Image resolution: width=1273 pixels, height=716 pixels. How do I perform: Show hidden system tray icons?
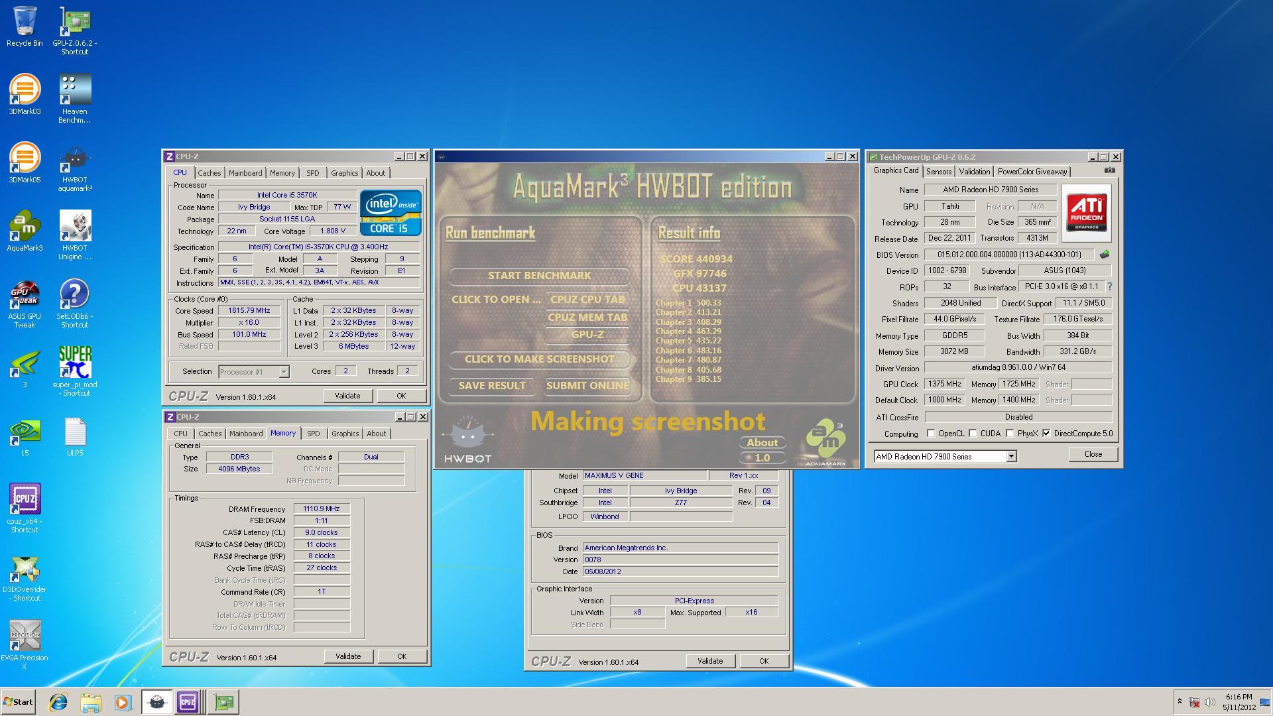click(x=1180, y=701)
